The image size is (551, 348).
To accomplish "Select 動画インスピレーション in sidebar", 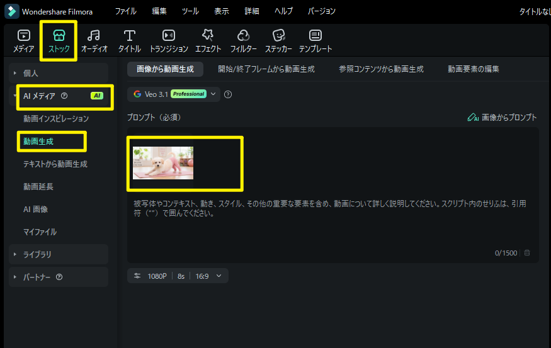I will click(56, 119).
